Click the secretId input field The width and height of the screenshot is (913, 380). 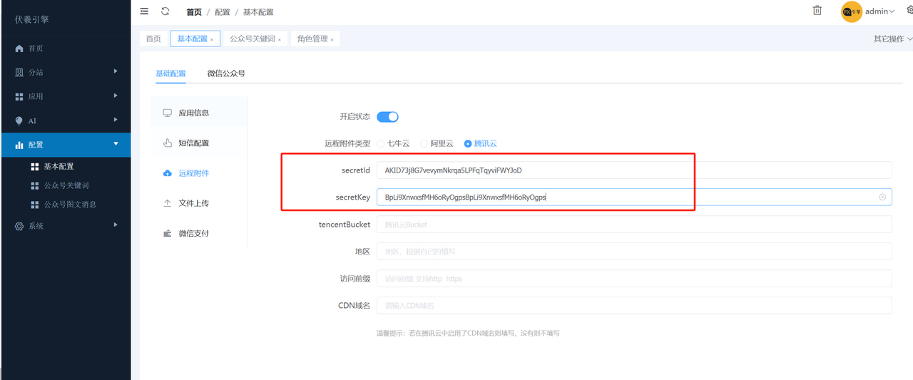tap(634, 170)
